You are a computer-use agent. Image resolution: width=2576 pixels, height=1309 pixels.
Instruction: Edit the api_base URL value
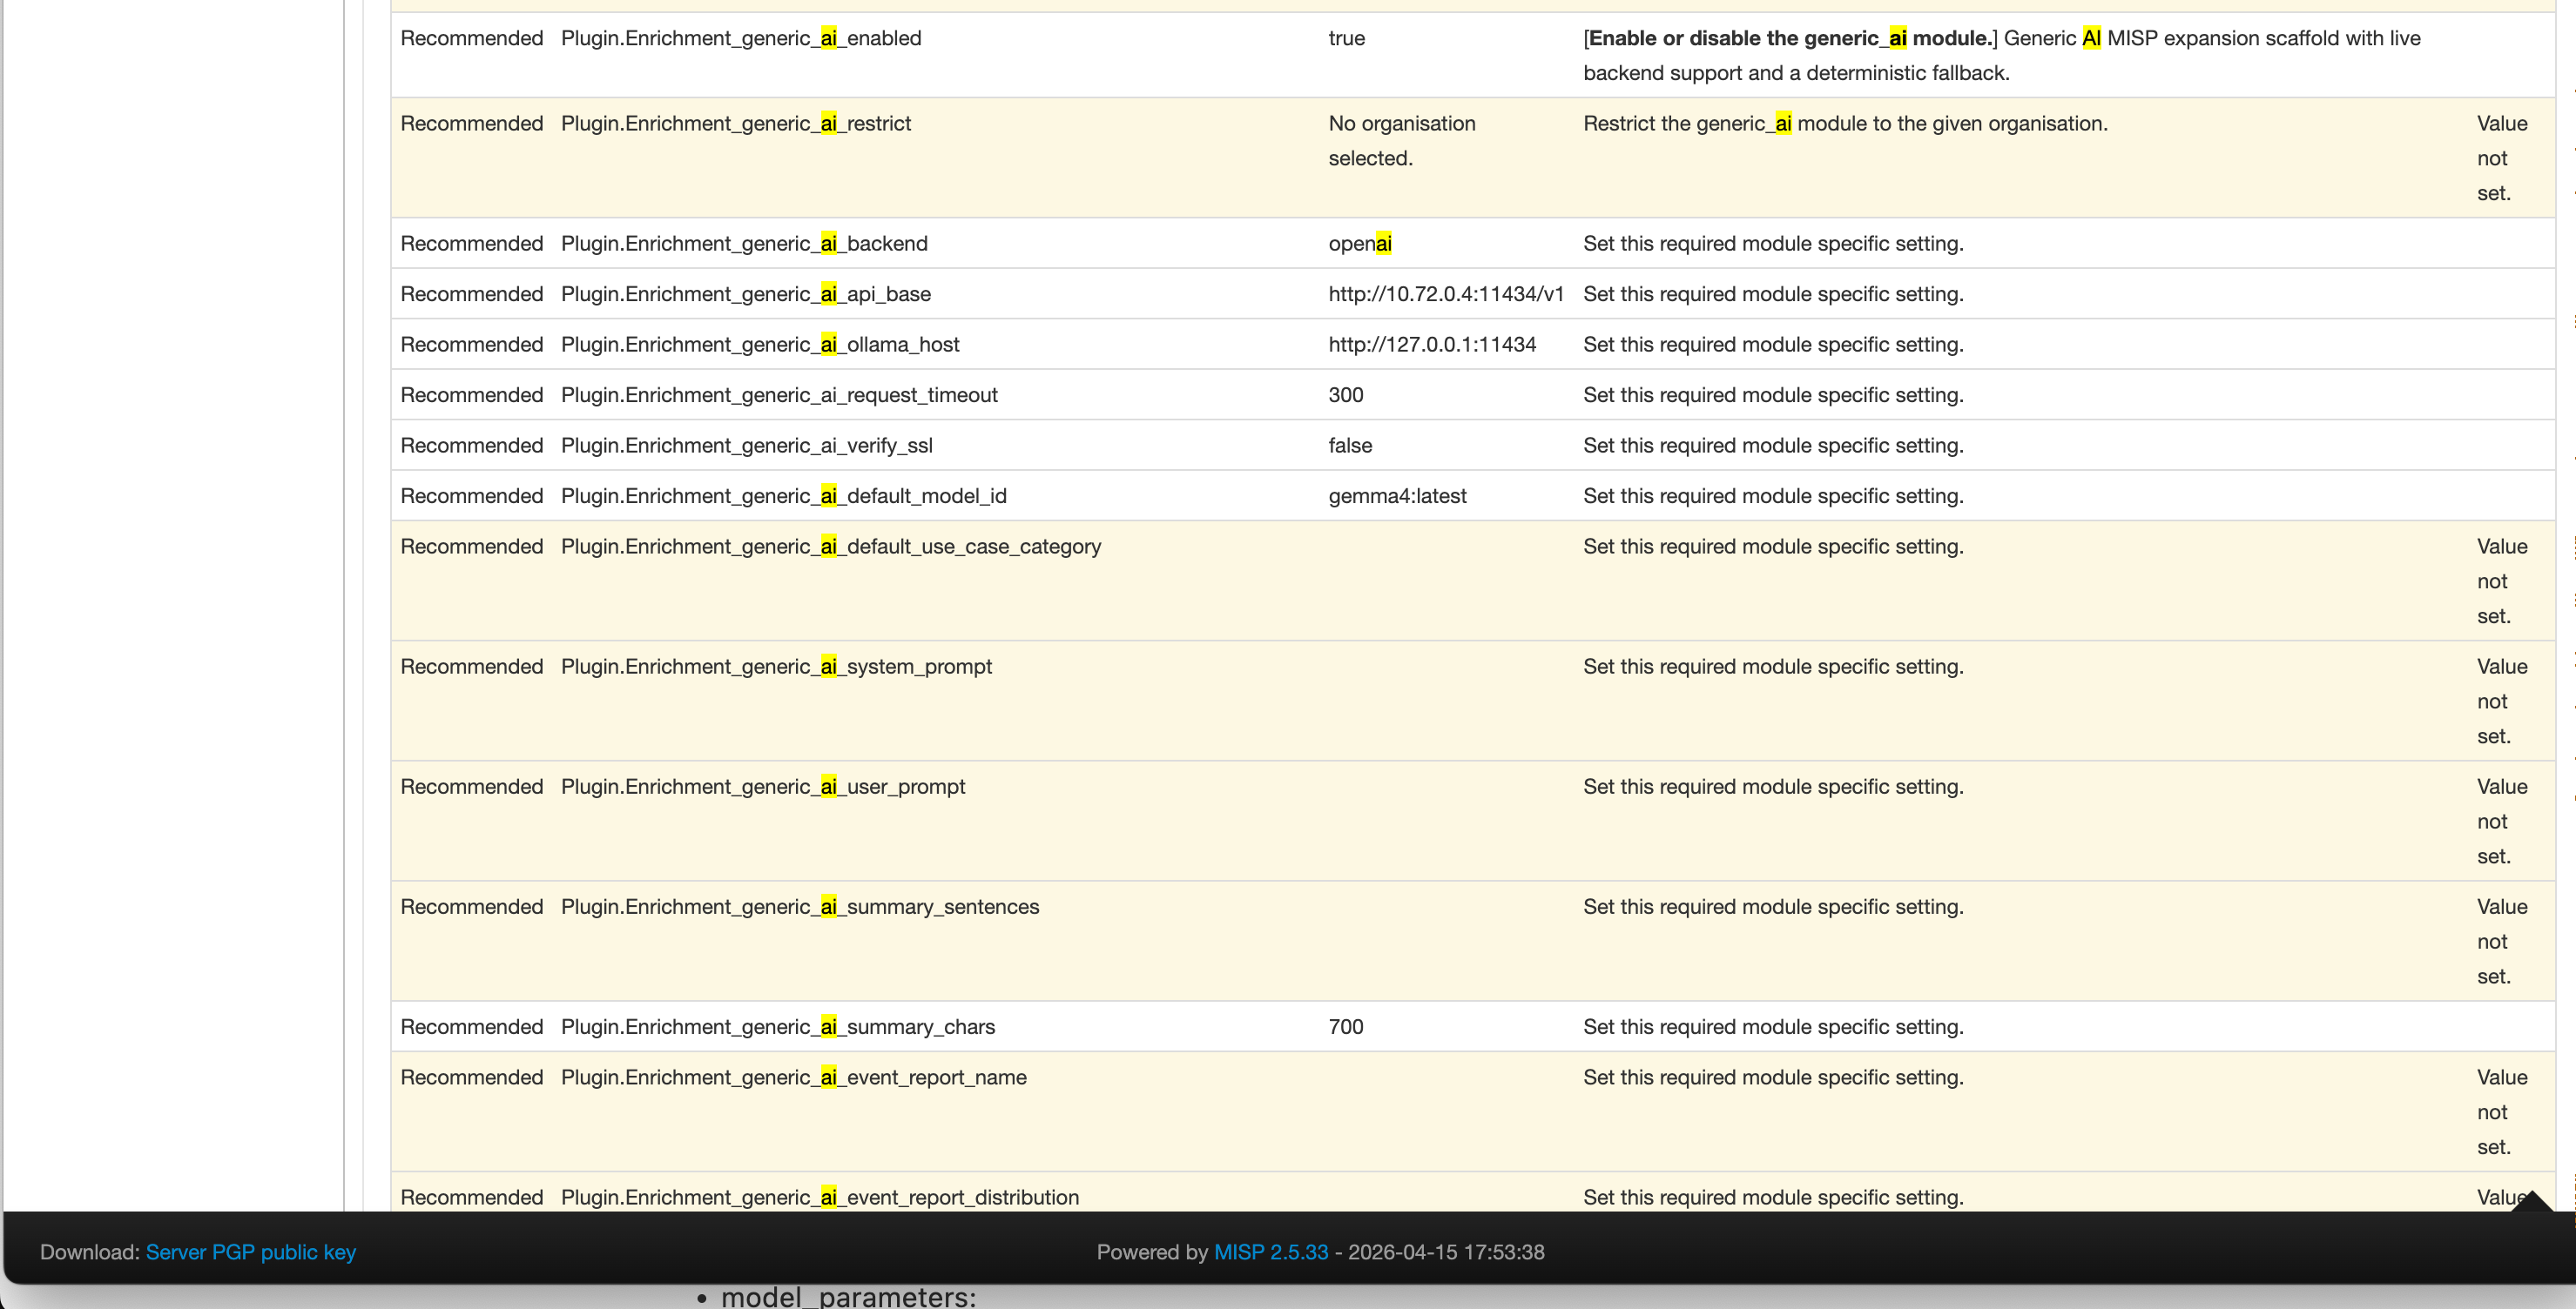tap(1445, 294)
